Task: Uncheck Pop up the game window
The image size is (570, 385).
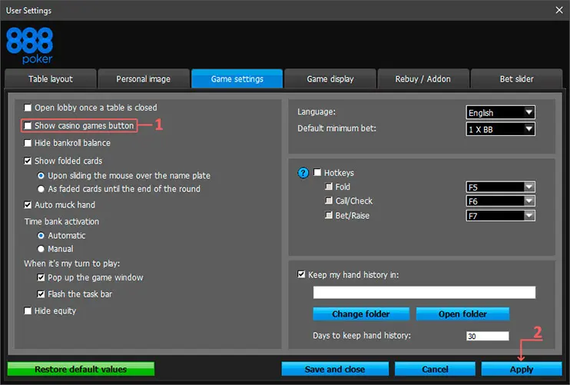Action: click(41, 277)
